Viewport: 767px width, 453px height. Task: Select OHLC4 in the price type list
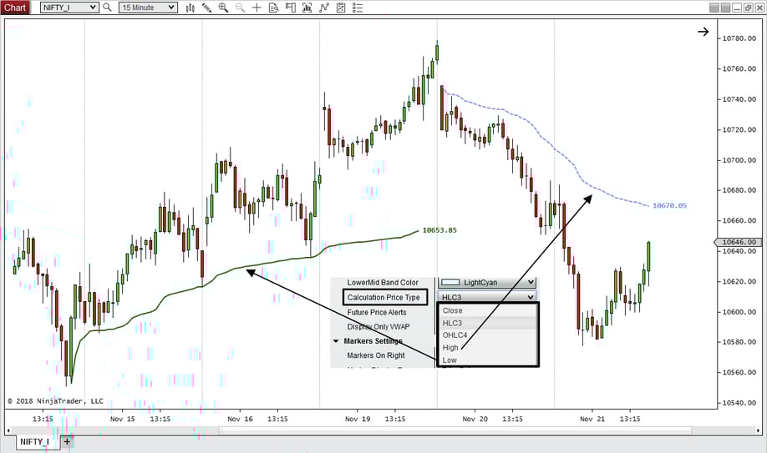click(487, 335)
